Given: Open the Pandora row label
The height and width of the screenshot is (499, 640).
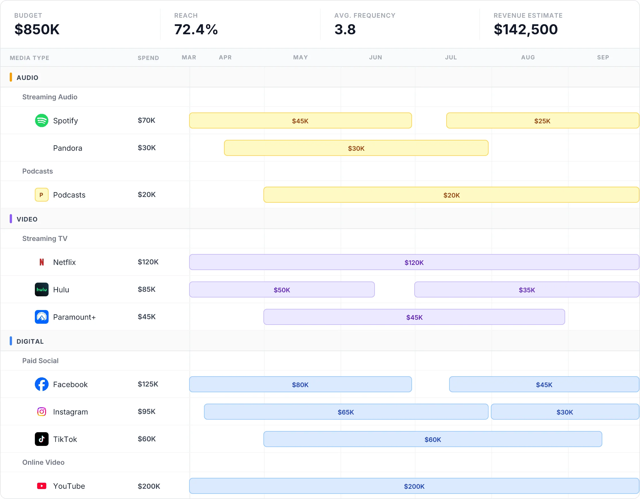Looking at the screenshot, I should 67,148.
